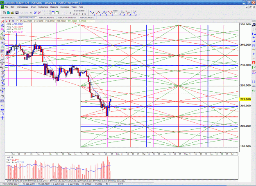Select the magenta fan lines tool

(x=2, y=29)
